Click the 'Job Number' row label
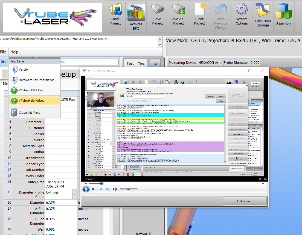The image size is (302, 235). point(35,170)
